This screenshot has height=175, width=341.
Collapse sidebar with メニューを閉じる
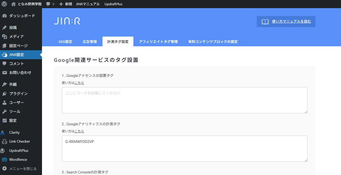[x=23, y=169]
